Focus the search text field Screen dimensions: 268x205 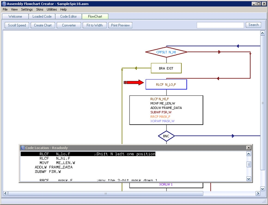coord(220,25)
